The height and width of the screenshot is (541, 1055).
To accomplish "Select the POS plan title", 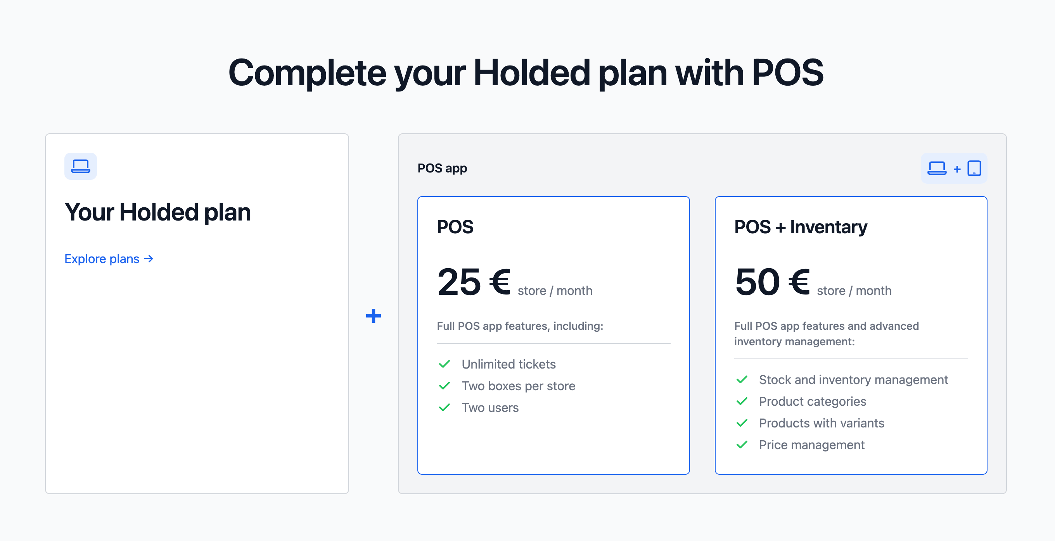I will (x=455, y=227).
